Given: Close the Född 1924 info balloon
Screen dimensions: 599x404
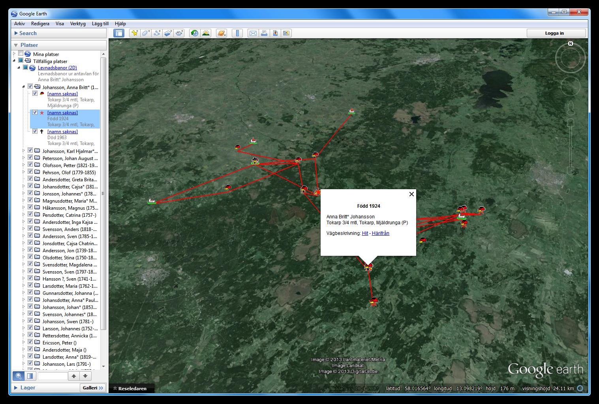Looking at the screenshot, I should 411,194.
